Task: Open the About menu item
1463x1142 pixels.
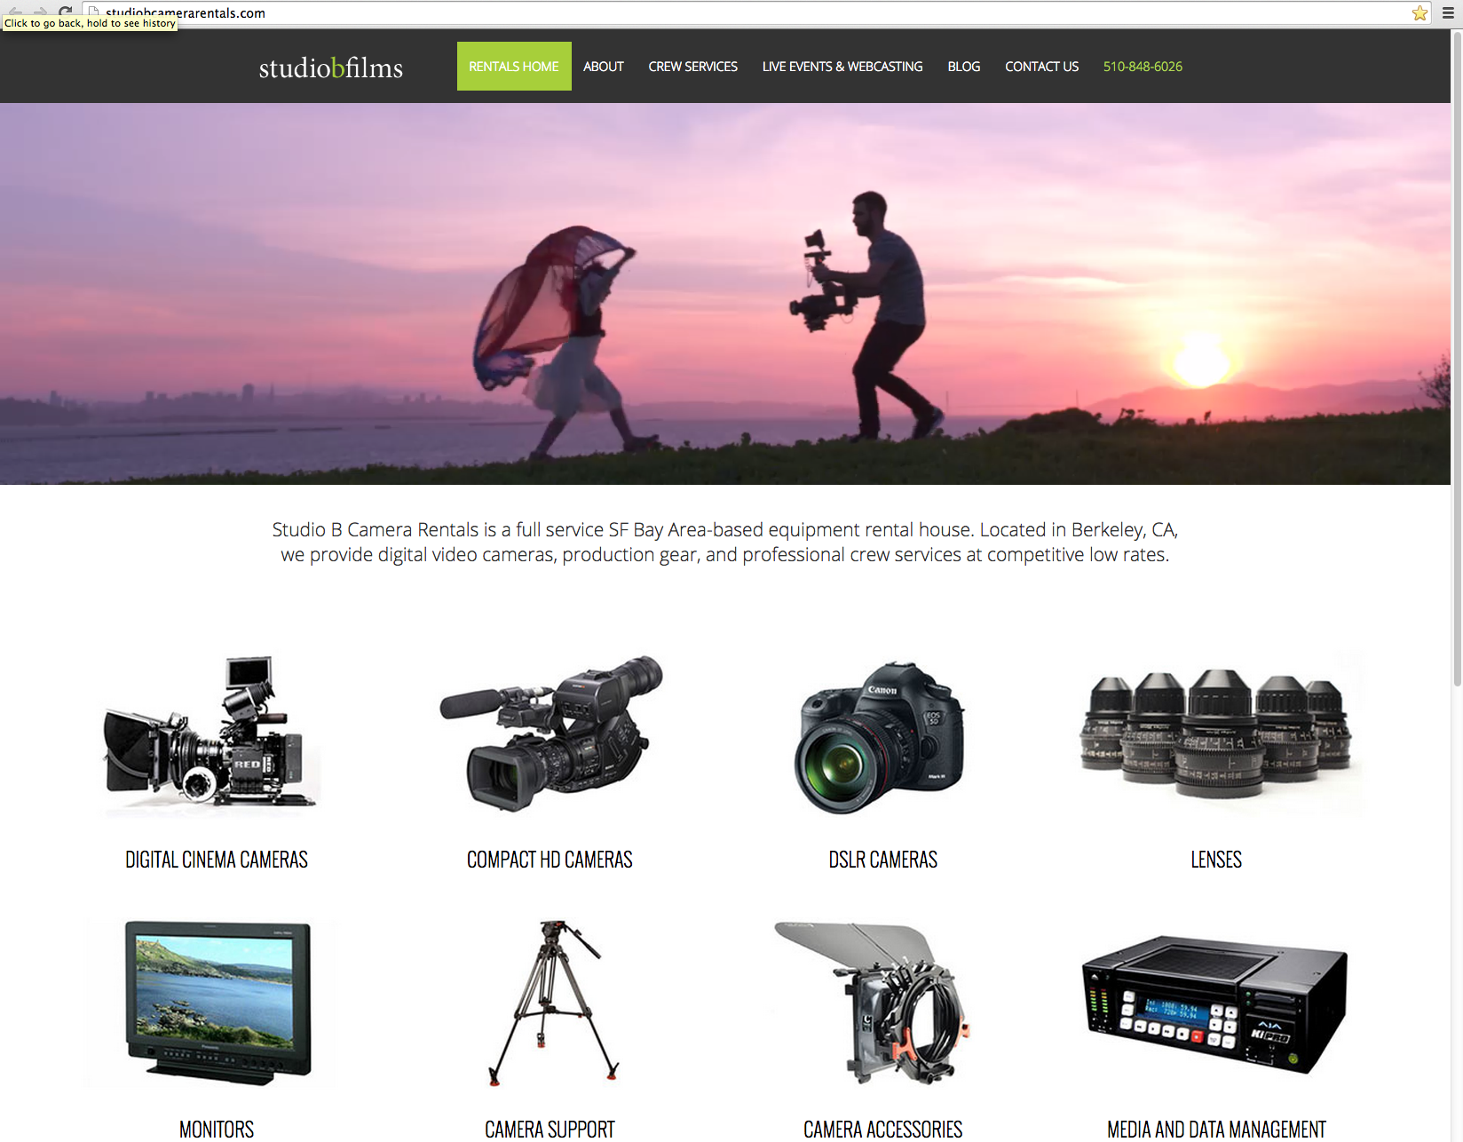Action: pos(604,67)
